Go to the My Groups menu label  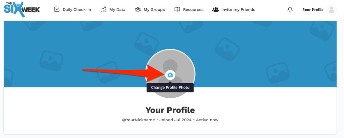pos(154,10)
